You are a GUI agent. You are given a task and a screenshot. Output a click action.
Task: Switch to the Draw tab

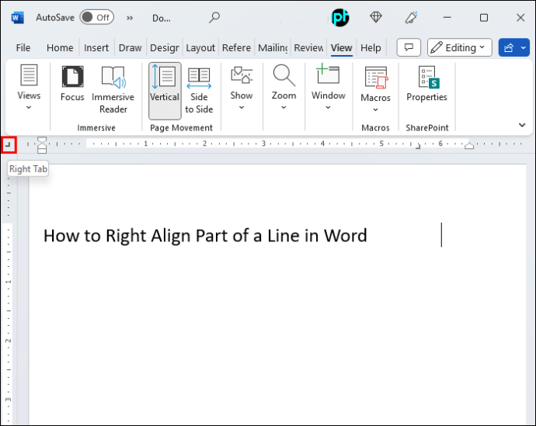tap(130, 48)
